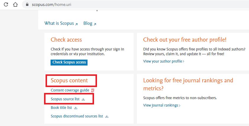The height and width of the screenshot is (126, 249).
Task: Click the browser home icon
Action: pos(15,5)
